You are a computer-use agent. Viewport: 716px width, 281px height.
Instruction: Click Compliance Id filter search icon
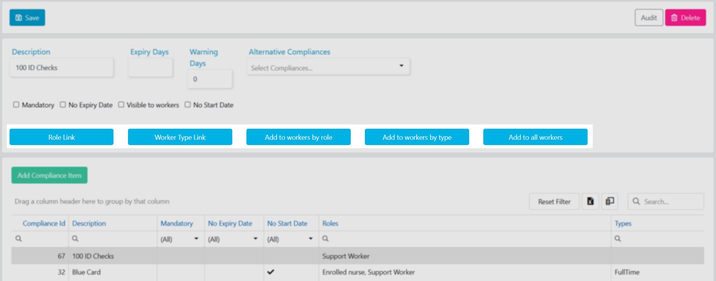[18, 239]
